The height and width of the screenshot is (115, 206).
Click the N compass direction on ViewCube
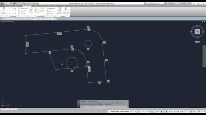pyautogui.click(x=197, y=26)
